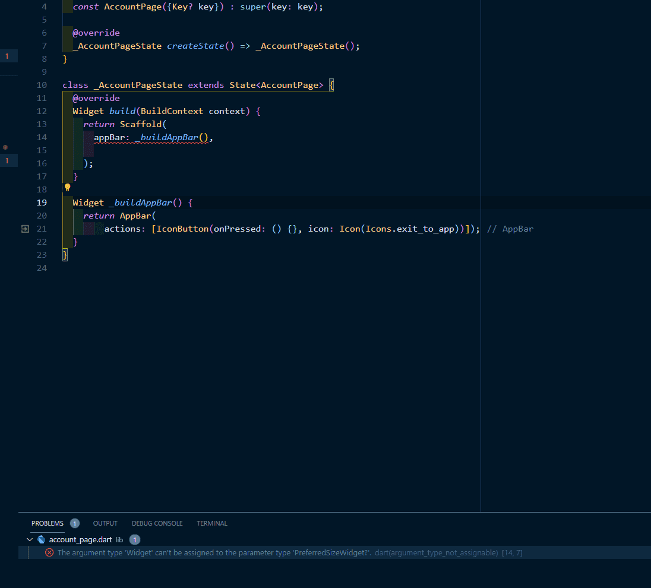Click the yellow lightbulb quick-fix icon
Image resolution: width=651 pixels, height=588 pixels.
pos(67,188)
